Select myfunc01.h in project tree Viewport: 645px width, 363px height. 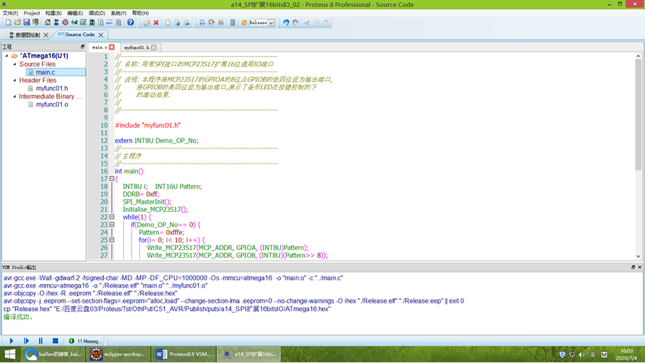52,88
